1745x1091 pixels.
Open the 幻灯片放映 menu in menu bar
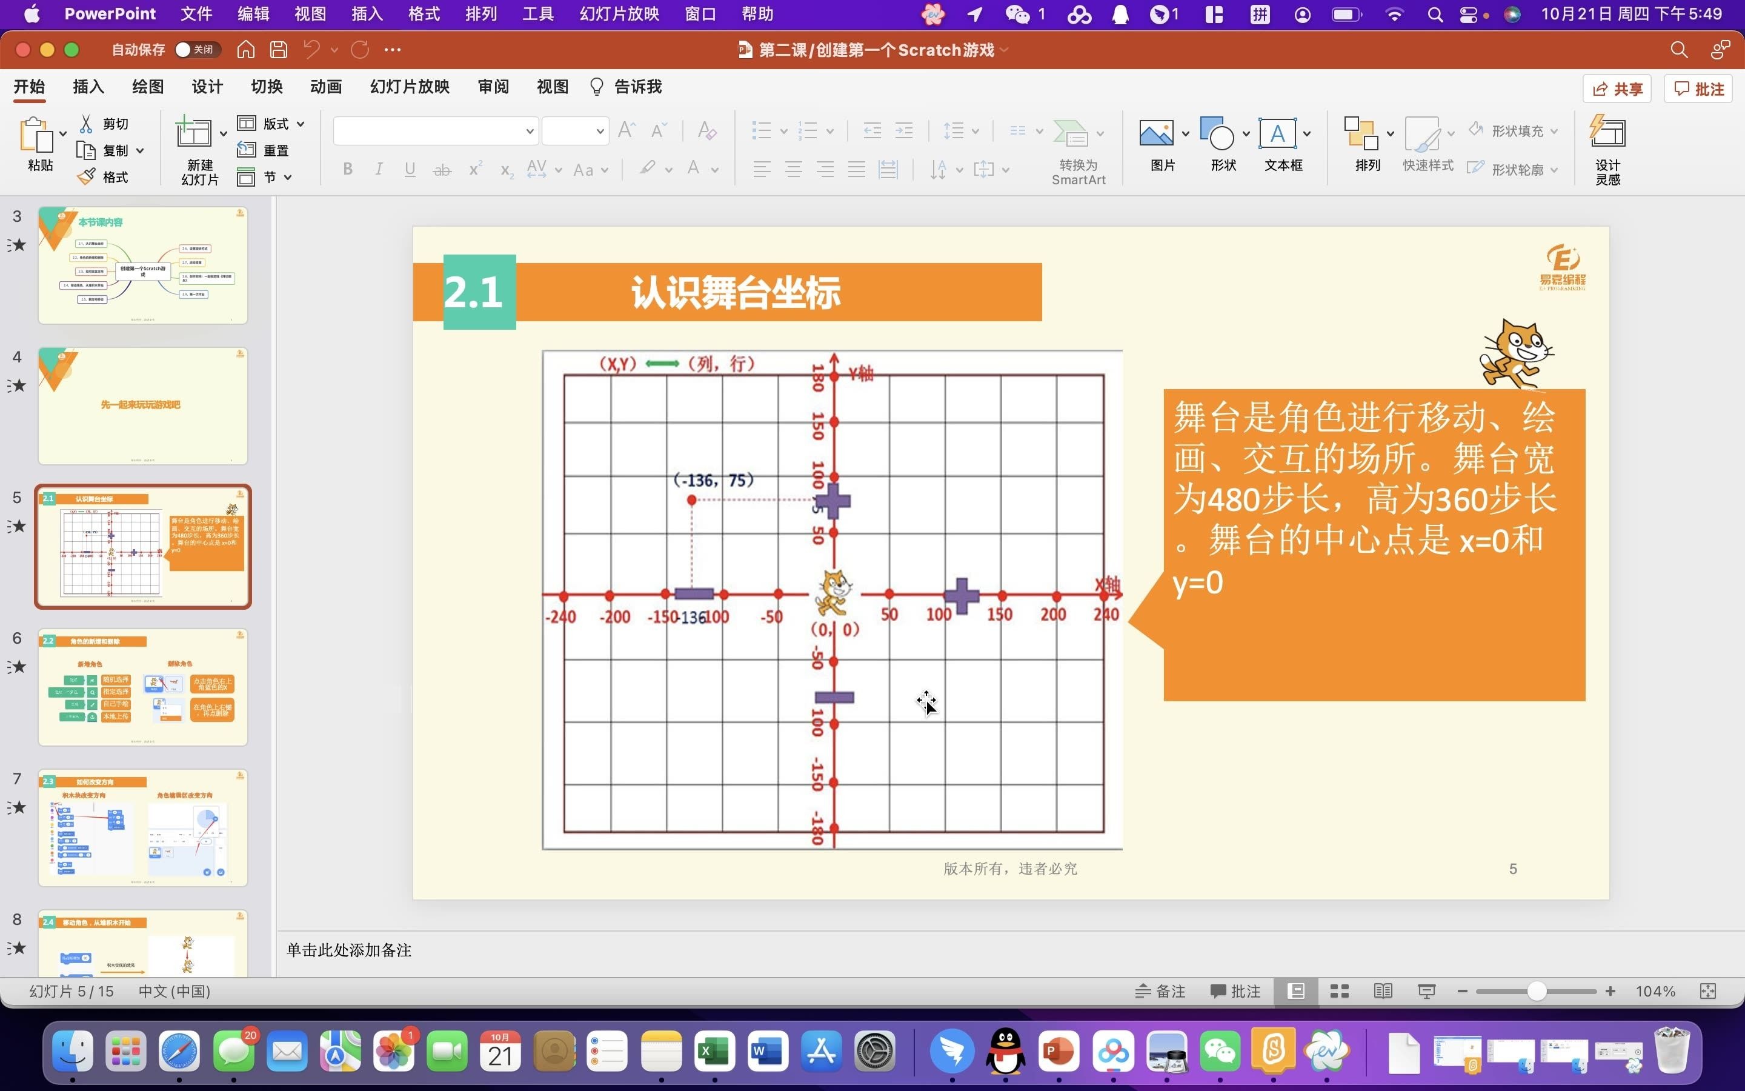619,14
